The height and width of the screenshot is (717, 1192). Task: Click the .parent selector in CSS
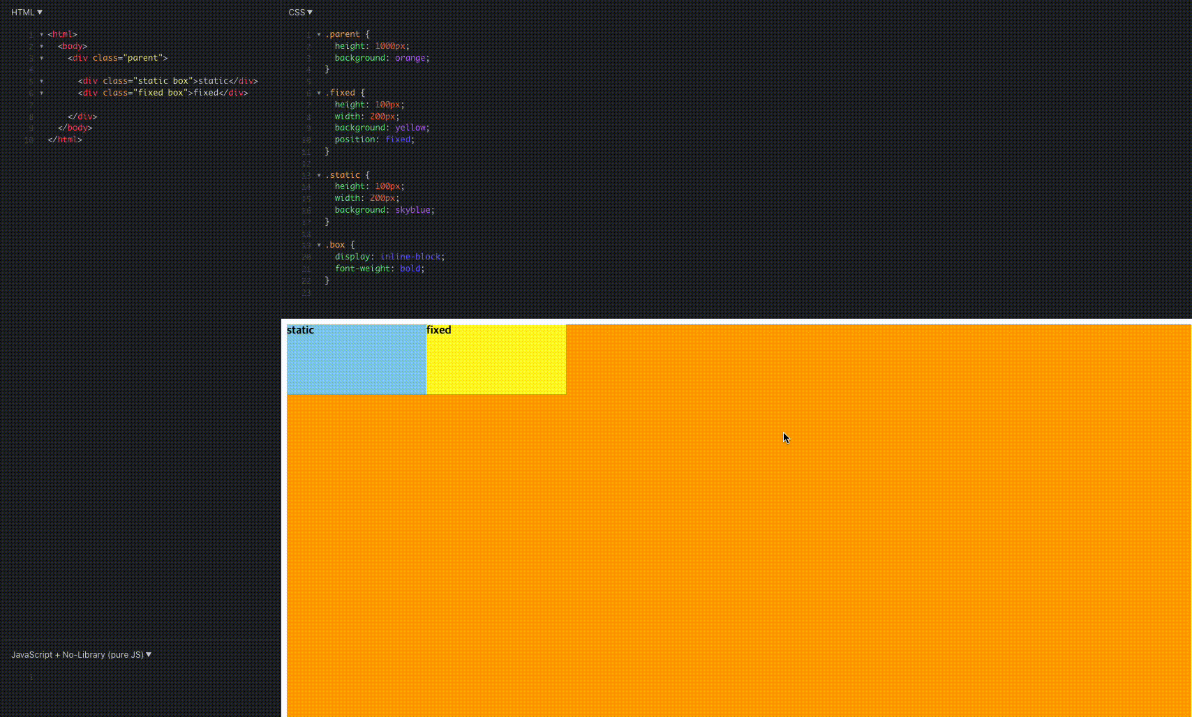pyautogui.click(x=343, y=34)
